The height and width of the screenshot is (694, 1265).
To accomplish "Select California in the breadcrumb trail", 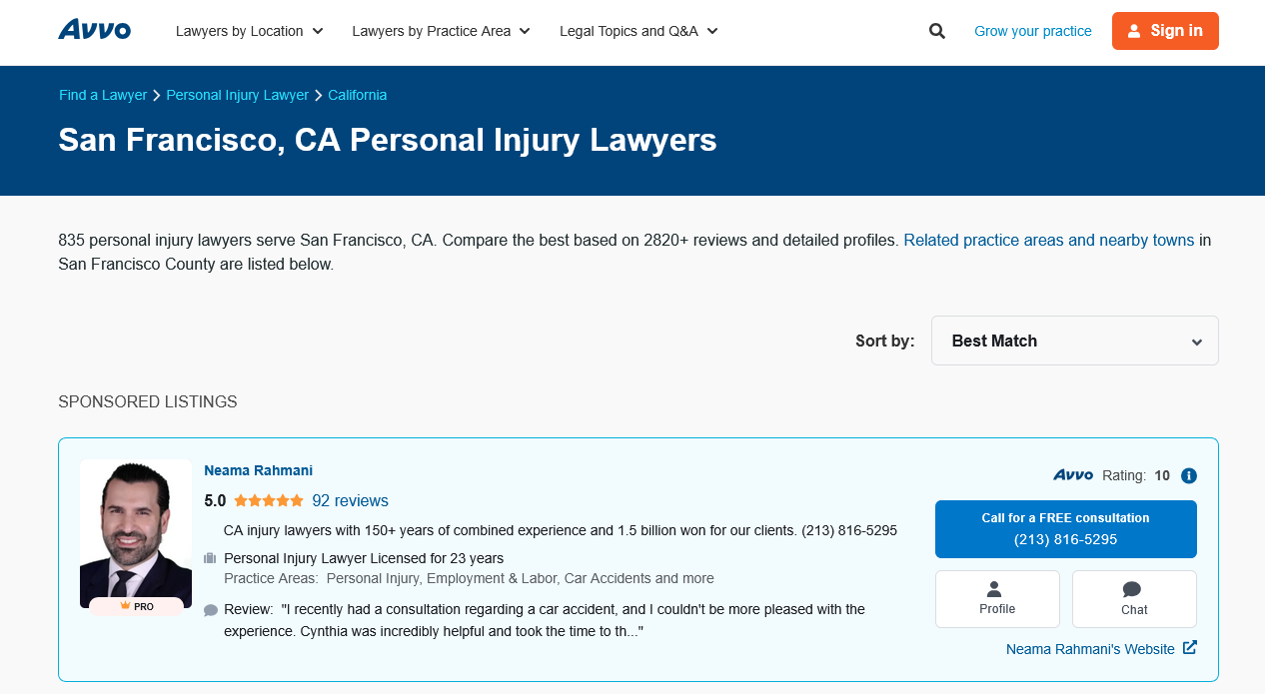I will coord(357,95).
